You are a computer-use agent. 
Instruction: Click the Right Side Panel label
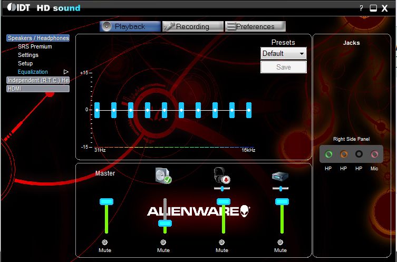[352, 139]
